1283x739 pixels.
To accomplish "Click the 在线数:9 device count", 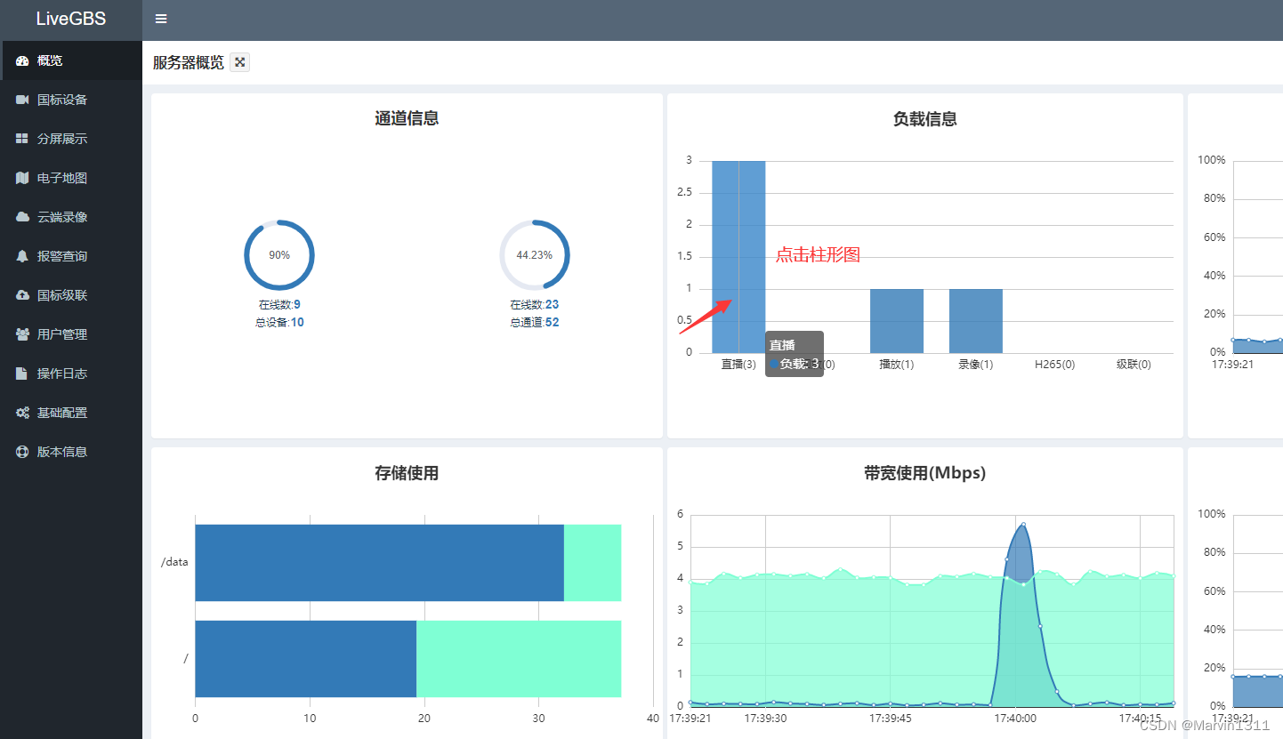I will [279, 304].
